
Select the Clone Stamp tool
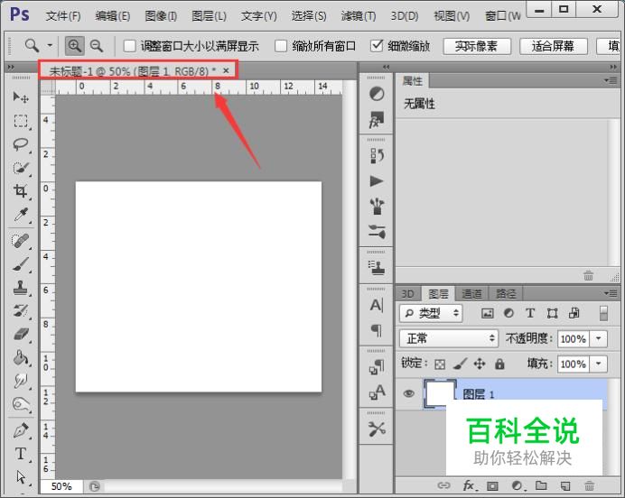tap(21, 287)
